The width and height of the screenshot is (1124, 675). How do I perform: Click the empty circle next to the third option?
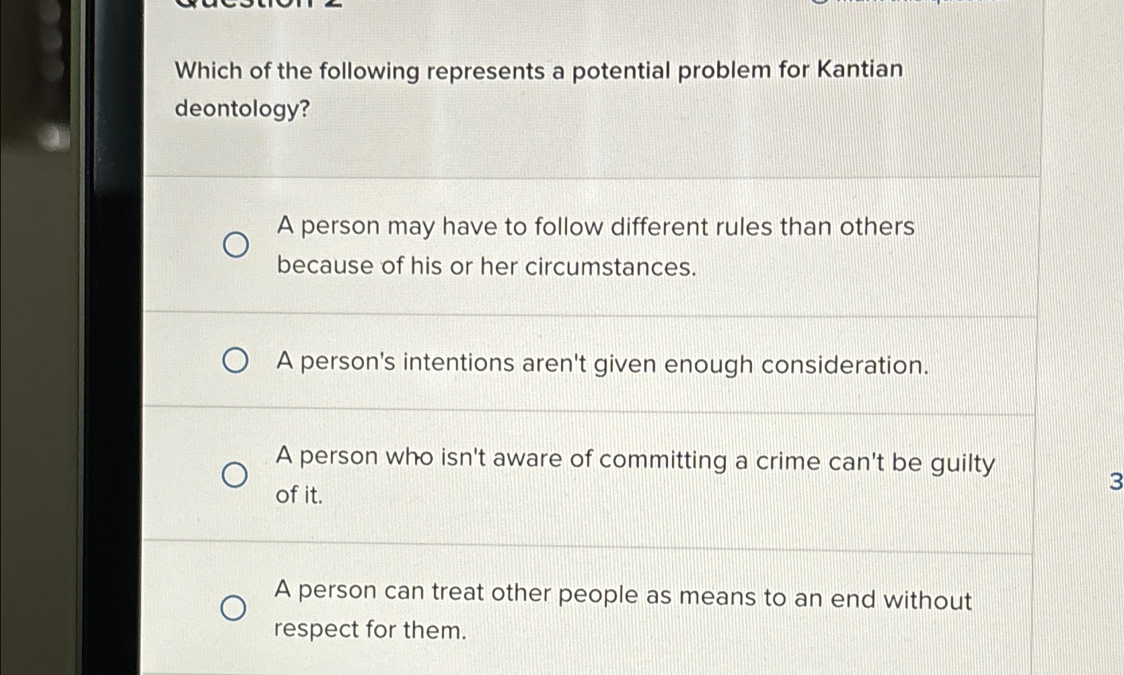(235, 475)
